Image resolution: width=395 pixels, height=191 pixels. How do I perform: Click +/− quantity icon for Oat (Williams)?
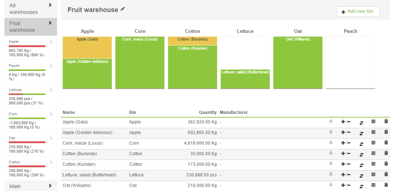tap(346, 185)
